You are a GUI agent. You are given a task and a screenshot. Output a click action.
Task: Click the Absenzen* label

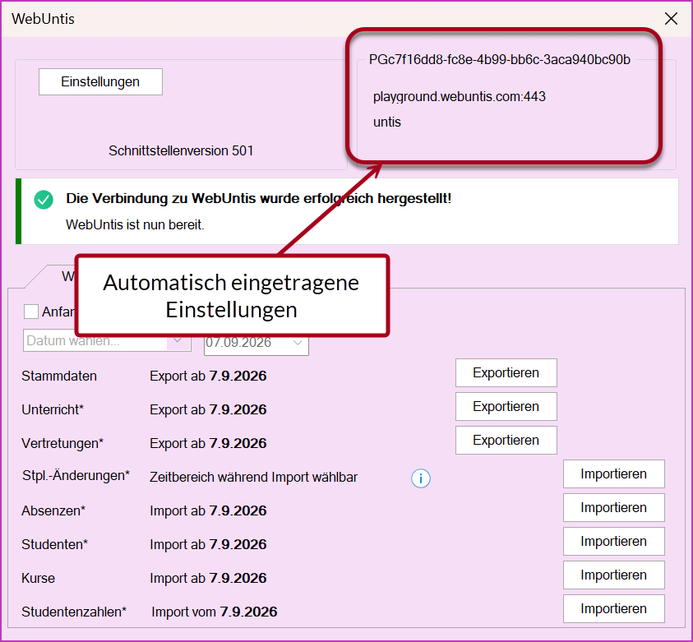pyautogui.click(x=53, y=510)
